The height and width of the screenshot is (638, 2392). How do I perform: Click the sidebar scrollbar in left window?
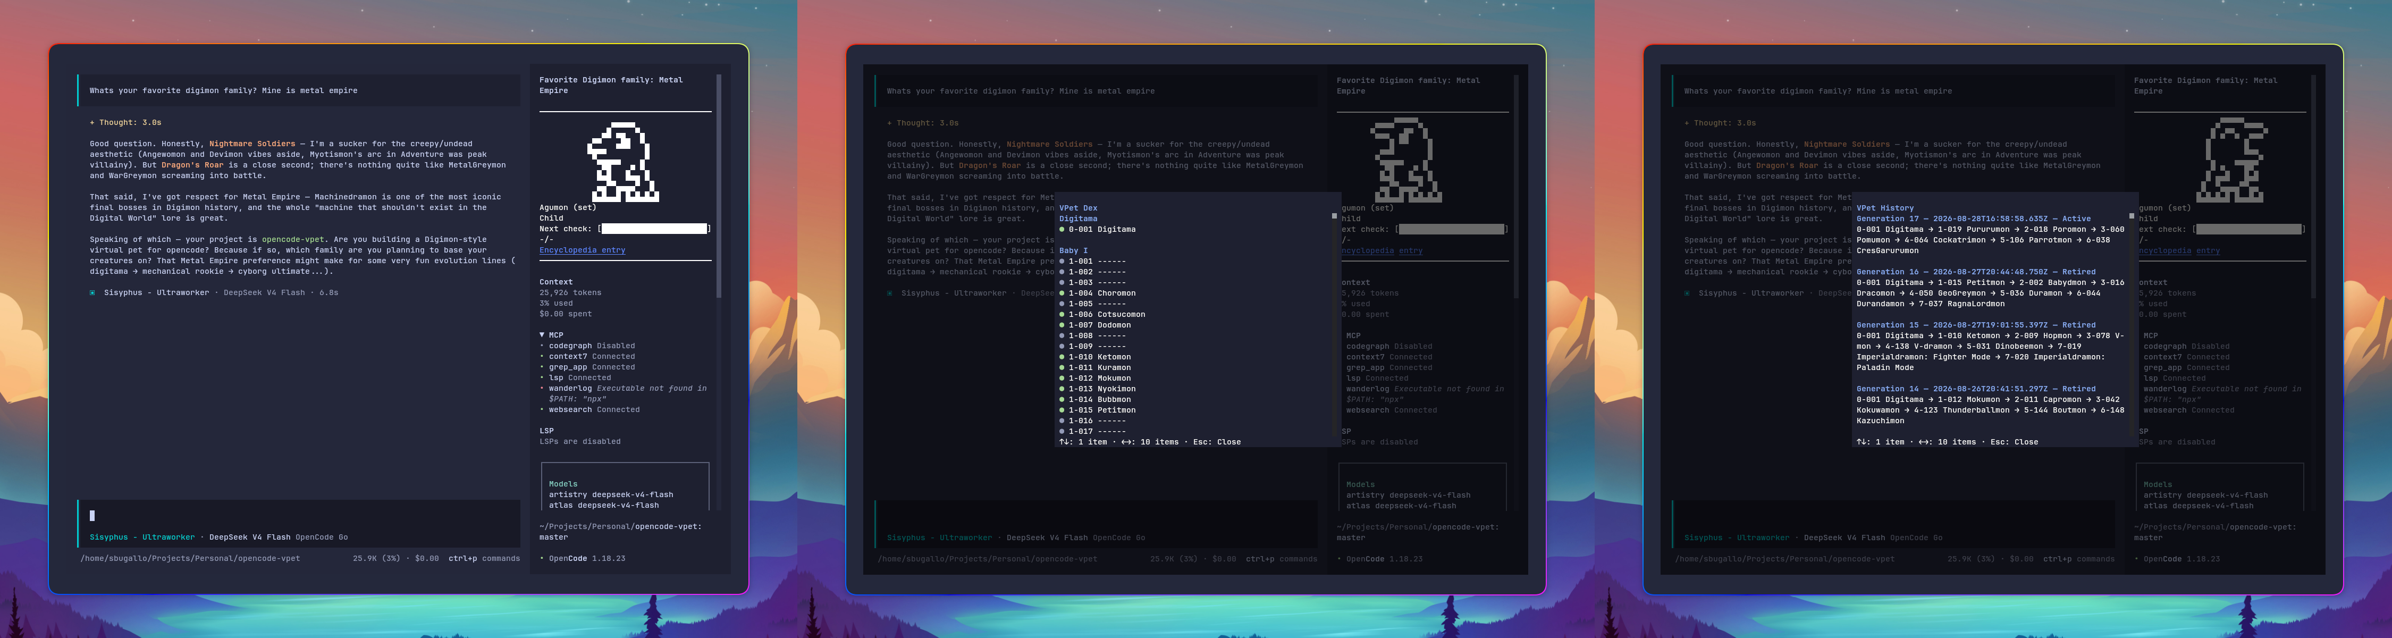coord(720,186)
